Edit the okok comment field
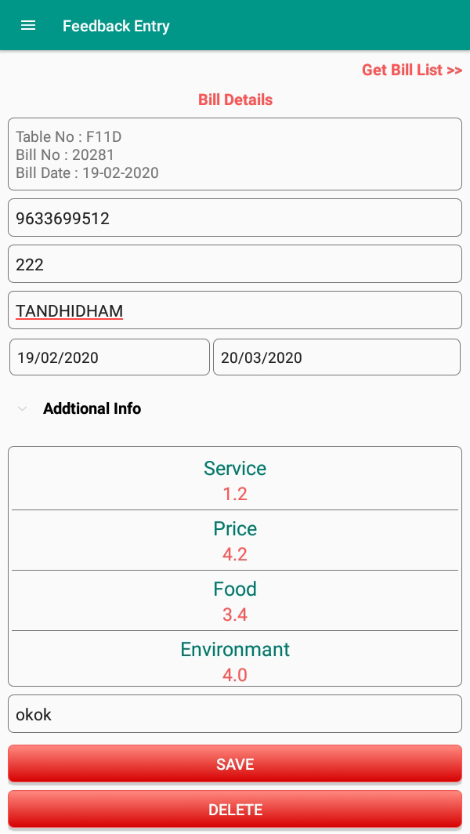 [x=235, y=714]
